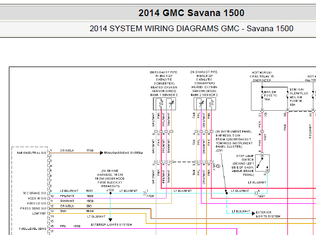This screenshot has width=316, height=235.
Task: Click the STOP LAMP SWITCH text label
Action: coord(245,158)
